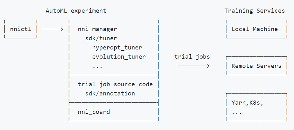Viewport: 294px width, 130px height.
Task: Click on hyperopt_tuner
Action: (x=117, y=48)
